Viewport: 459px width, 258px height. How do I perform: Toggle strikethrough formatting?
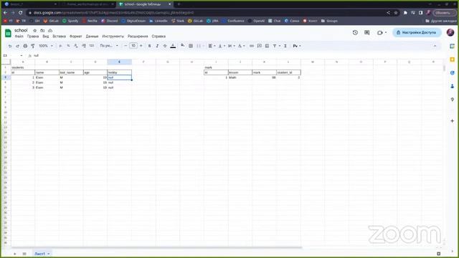[x=165, y=46]
